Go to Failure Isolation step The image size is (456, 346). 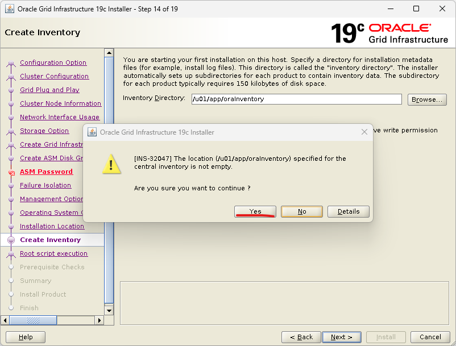pyautogui.click(x=45, y=185)
